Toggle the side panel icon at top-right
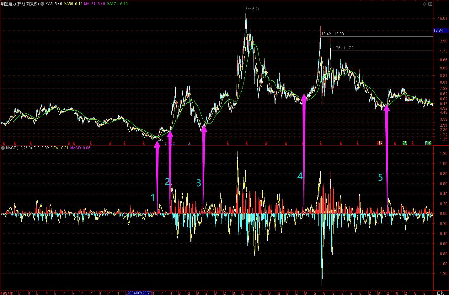The width and height of the screenshot is (449, 295). 430,4
